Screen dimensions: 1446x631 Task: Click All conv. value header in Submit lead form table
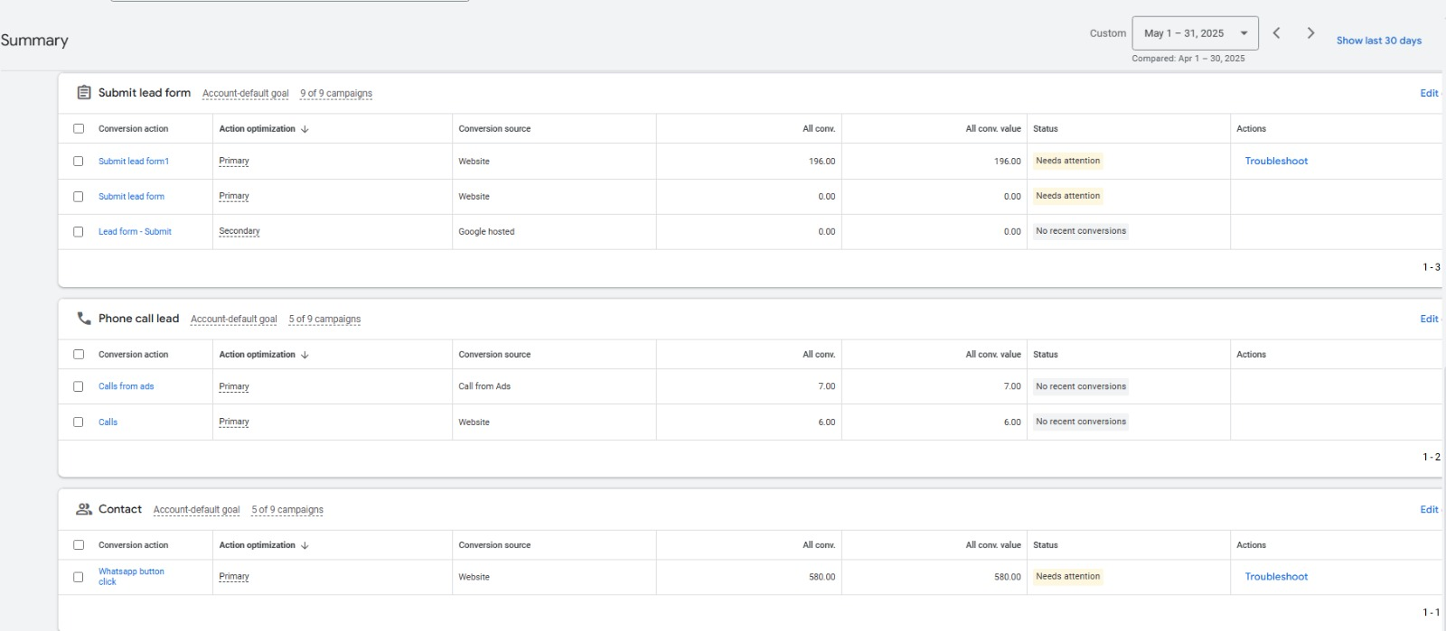click(992, 129)
